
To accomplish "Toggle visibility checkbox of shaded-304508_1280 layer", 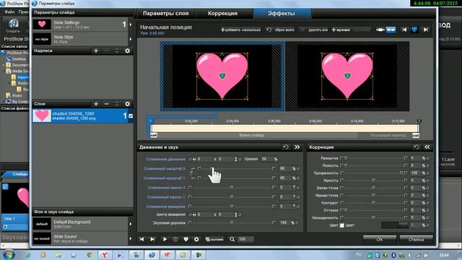I will click(x=131, y=116).
